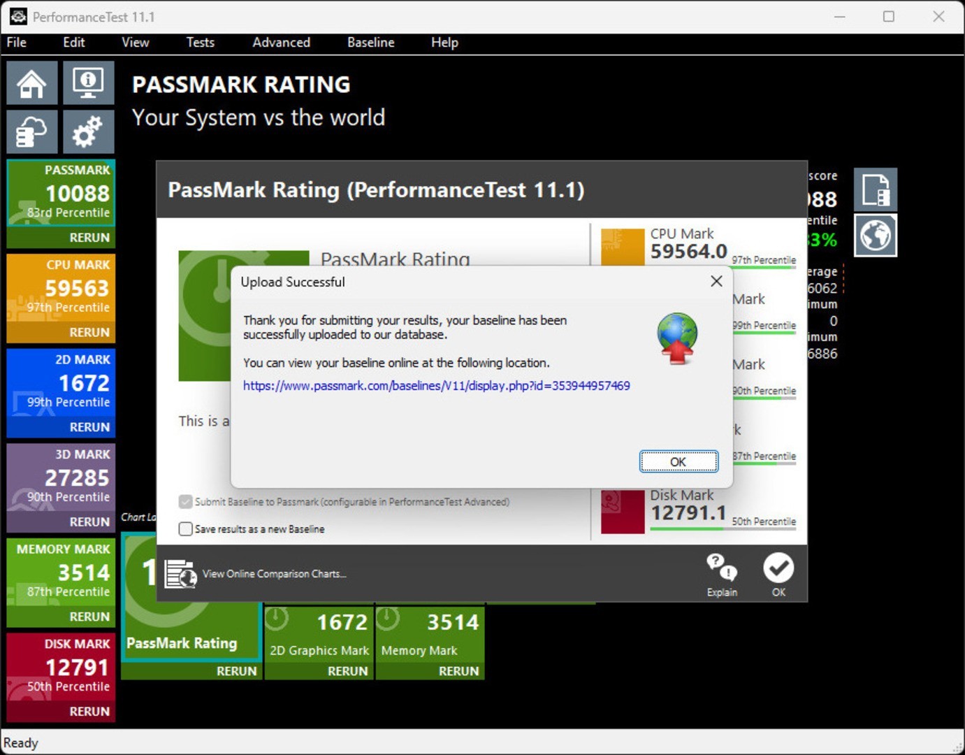Click the Disk Mark 12791.1 value
This screenshot has height=755, width=965.
pyautogui.click(x=689, y=512)
